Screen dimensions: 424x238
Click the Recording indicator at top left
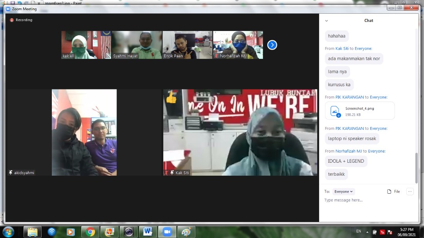pyautogui.click(x=21, y=20)
